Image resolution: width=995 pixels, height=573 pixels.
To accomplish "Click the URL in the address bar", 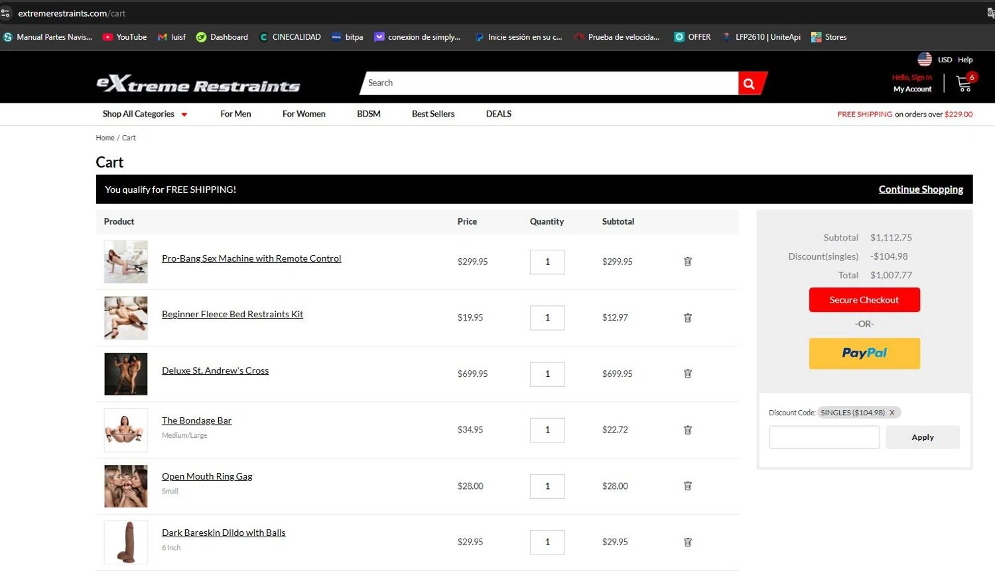I will tap(72, 13).
